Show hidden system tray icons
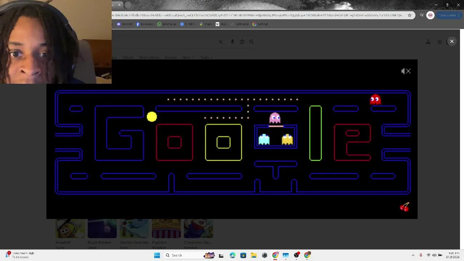The image size is (464, 261). 413,255
